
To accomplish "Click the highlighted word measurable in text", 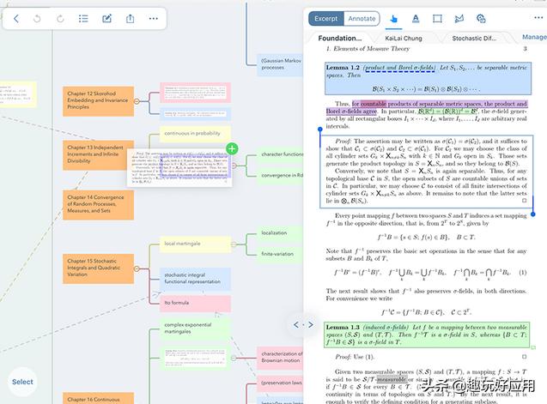I will [x=392, y=379].
